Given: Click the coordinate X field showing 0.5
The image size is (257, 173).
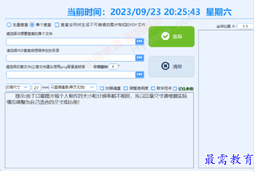Looking at the screenshot, I should tap(245, 26).
